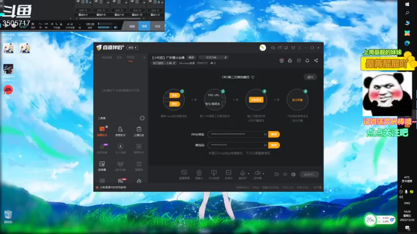Viewport: 417px width, 234px height.
Task: Switch to the blue highlighted tab in DAW window
Action: tap(144, 27)
